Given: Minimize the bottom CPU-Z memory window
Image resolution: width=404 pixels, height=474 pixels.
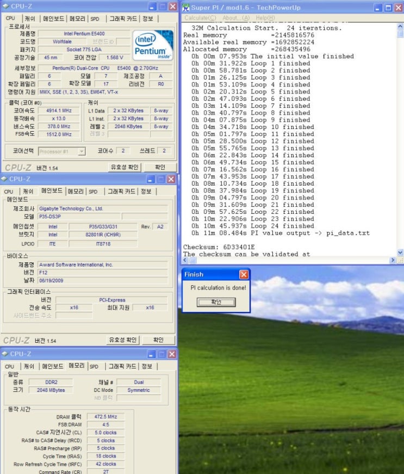Looking at the screenshot, I should [x=152, y=354].
